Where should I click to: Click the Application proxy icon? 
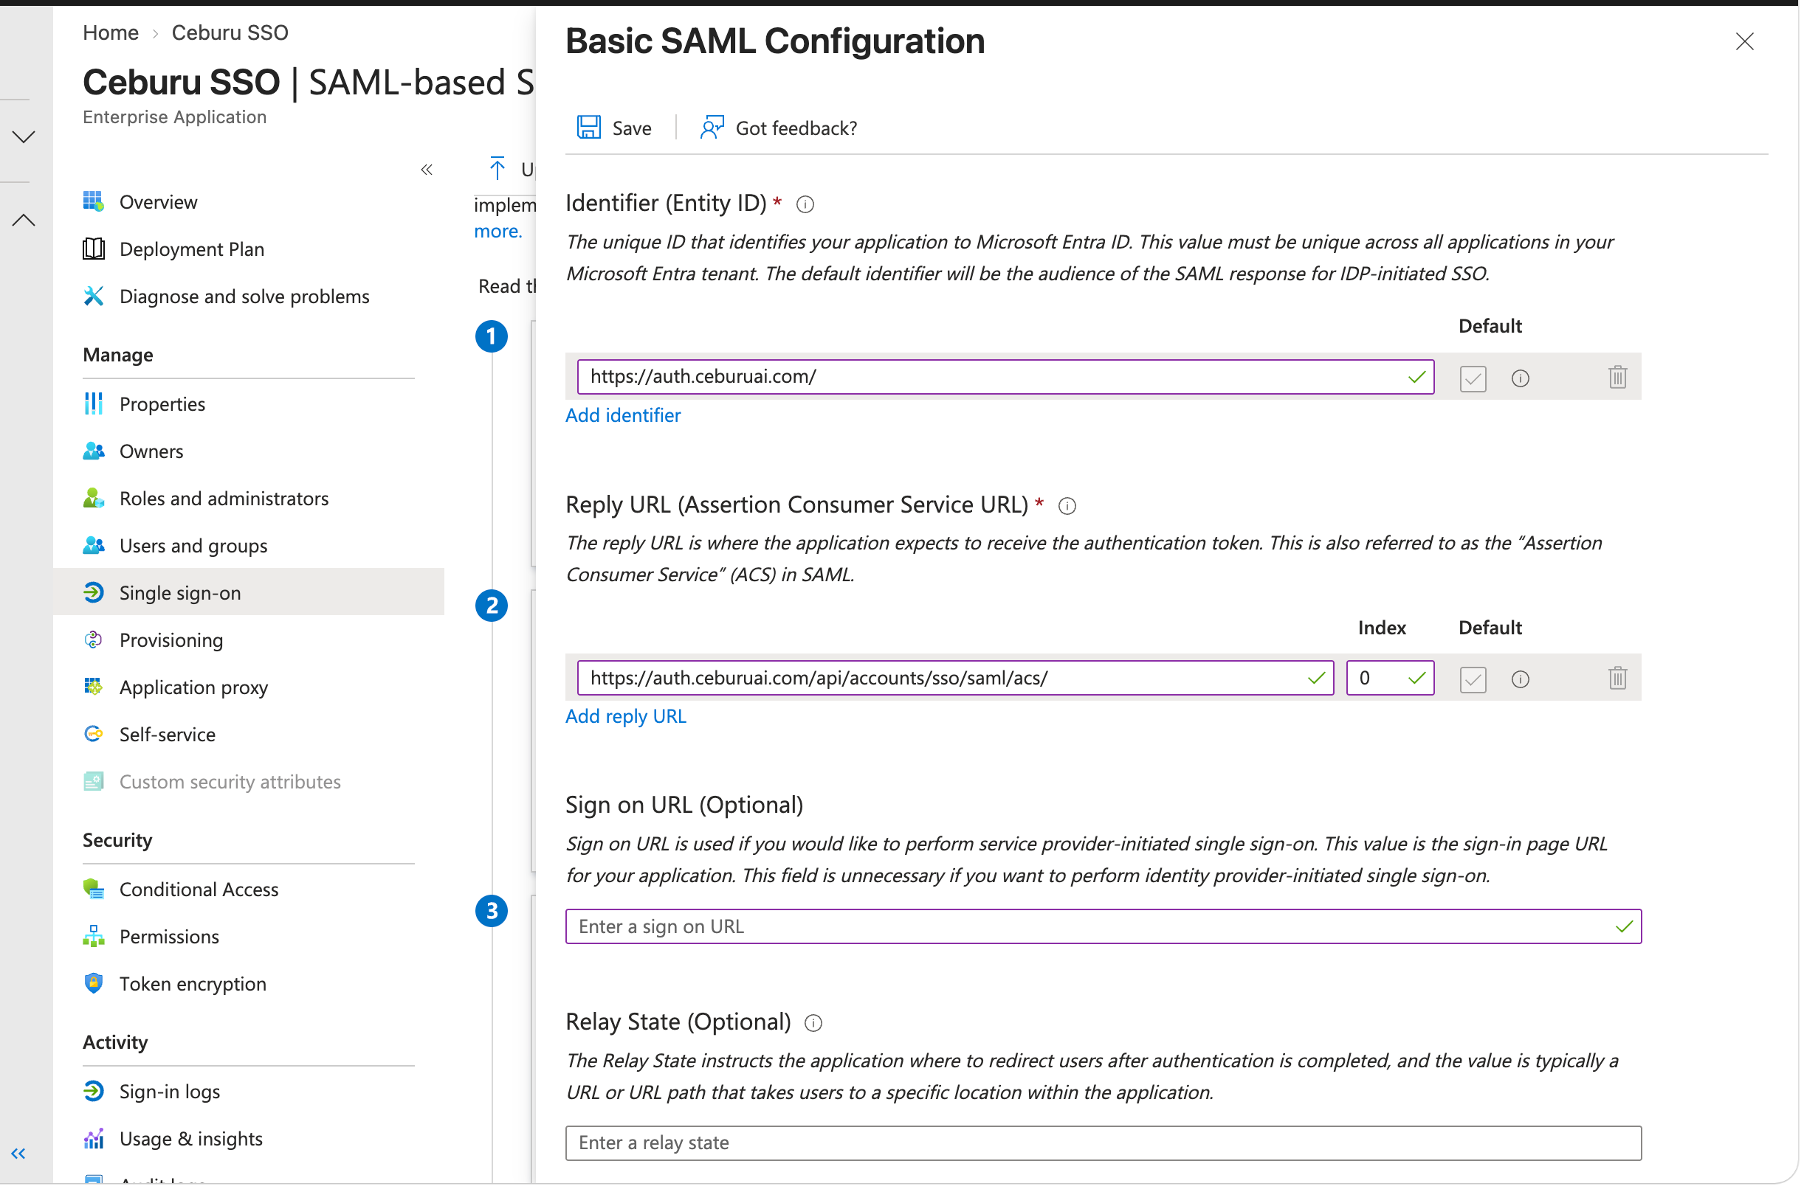[93, 687]
